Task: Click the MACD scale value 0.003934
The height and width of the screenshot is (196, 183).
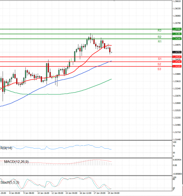Action: click(x=177, y=160)
